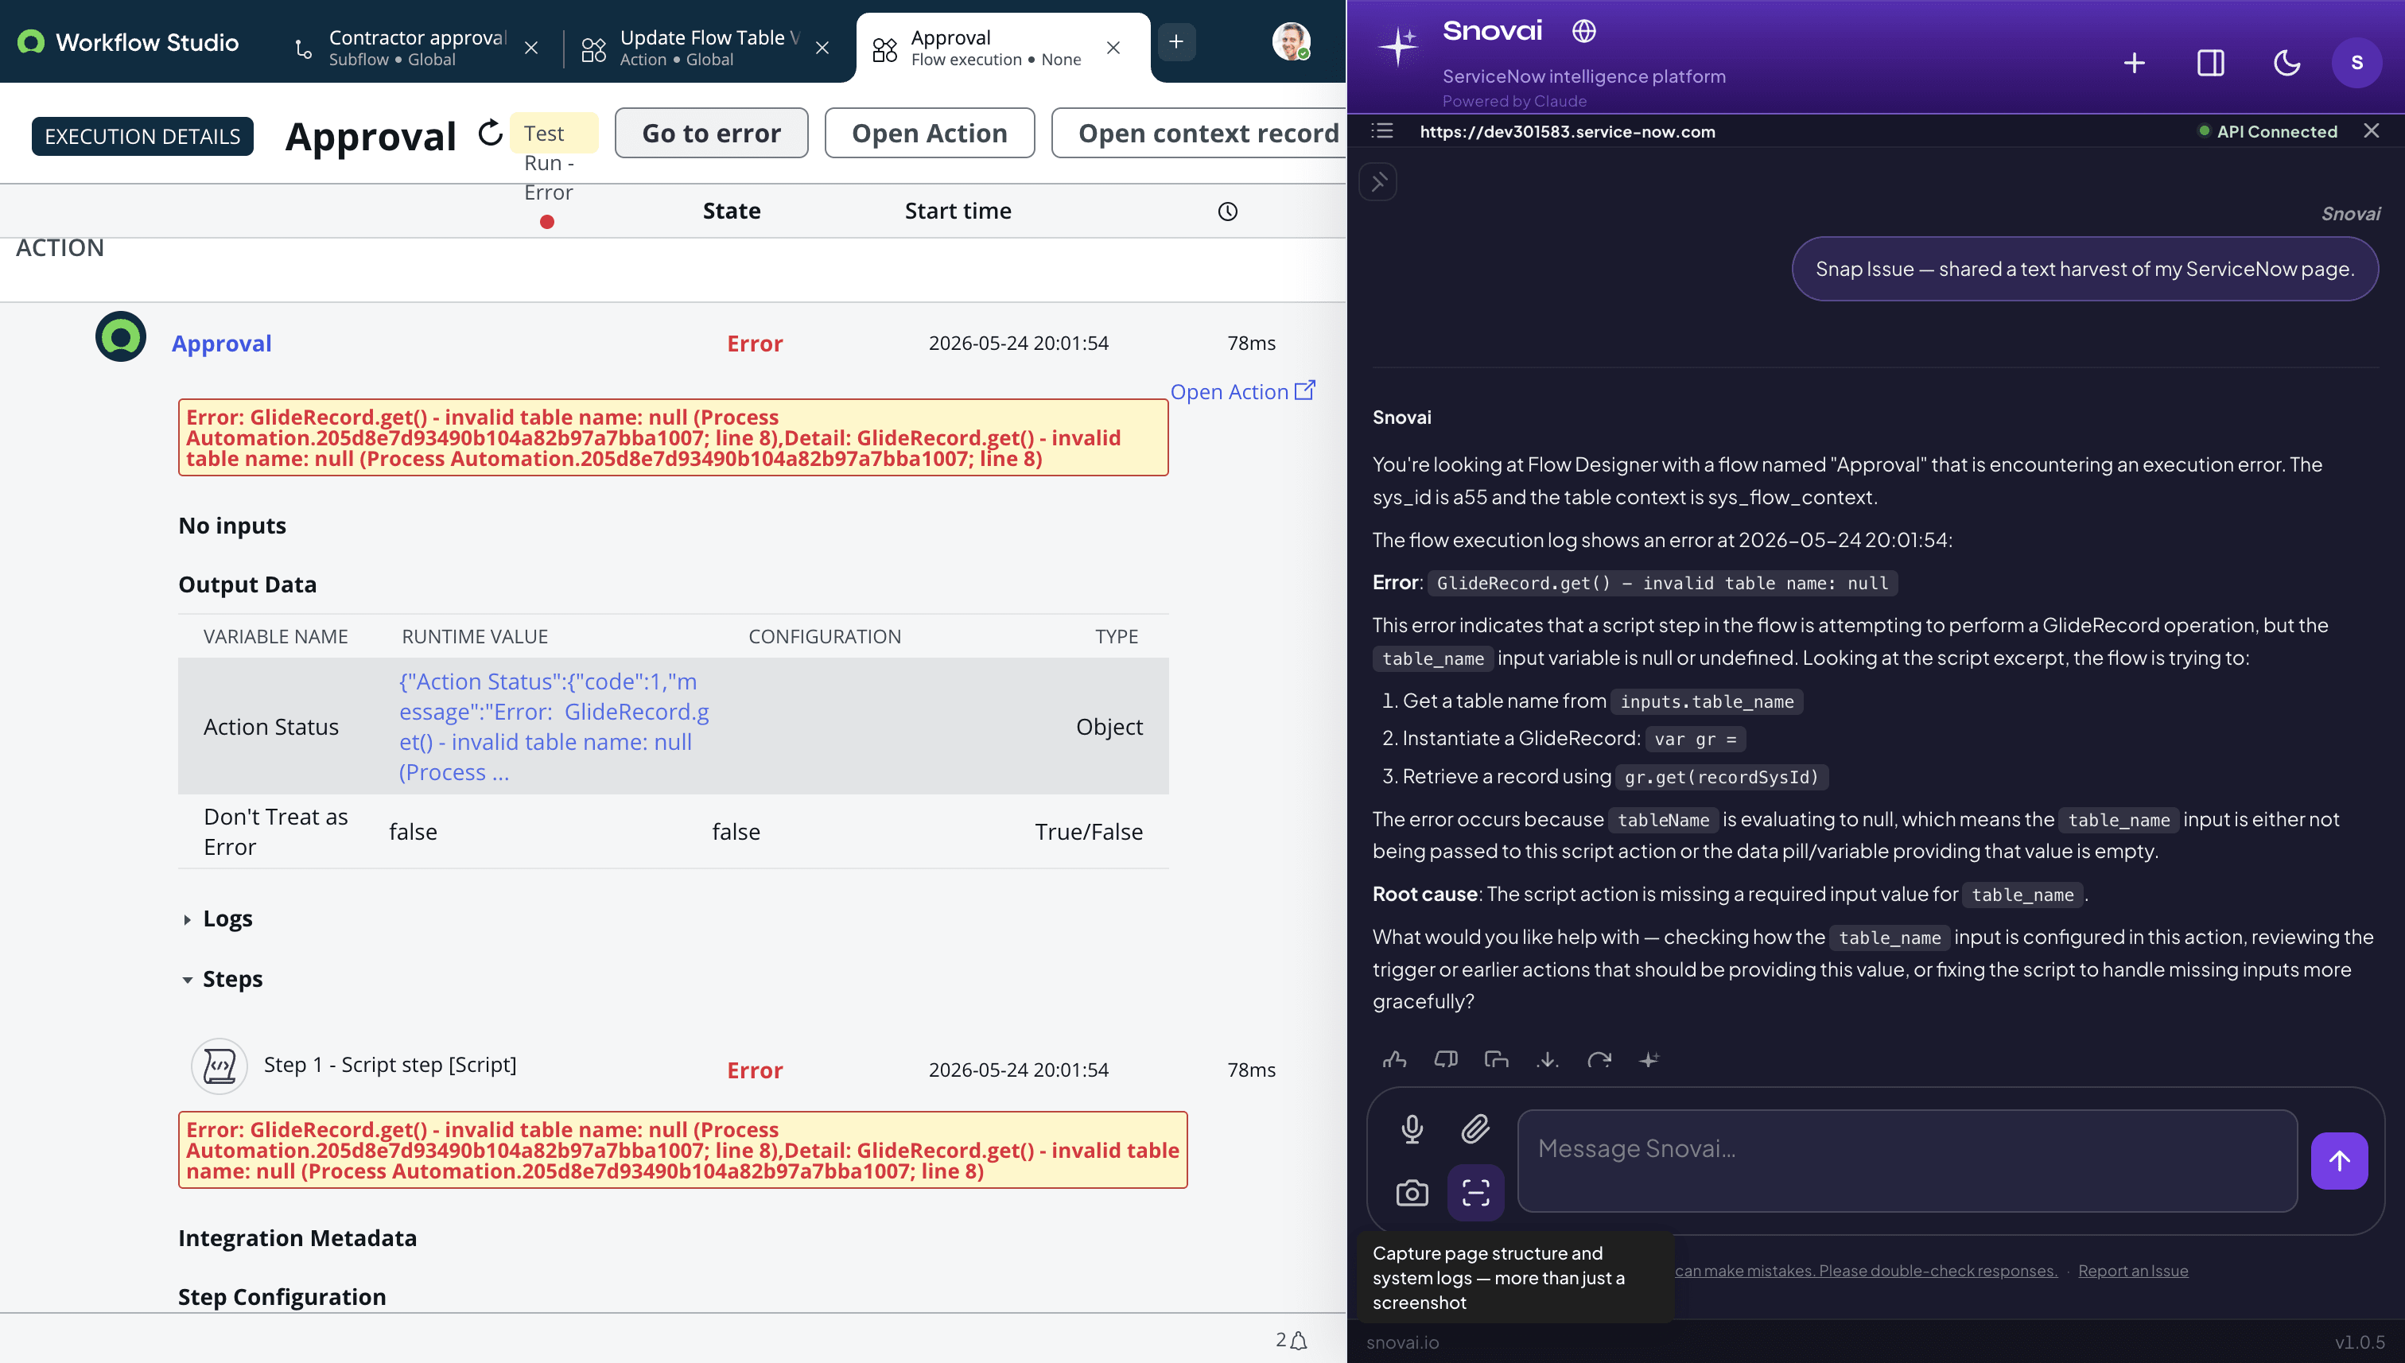The image size is (2405, 1363).
Task: Click the Snap Issue page capture icon
Action: [x=1475, y=1193]
